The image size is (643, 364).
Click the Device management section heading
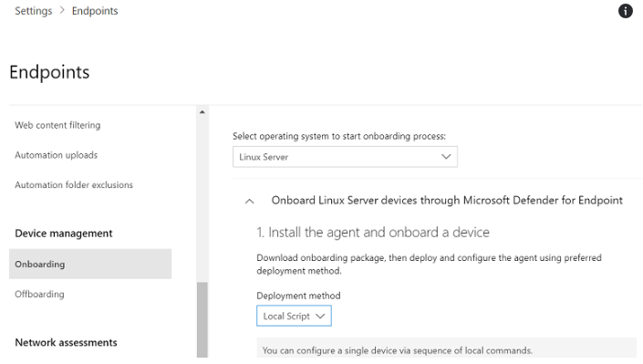[64, 234]
